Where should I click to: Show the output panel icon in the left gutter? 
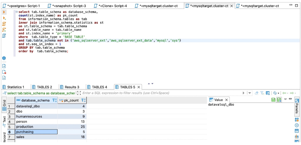(x=4, y=66)
